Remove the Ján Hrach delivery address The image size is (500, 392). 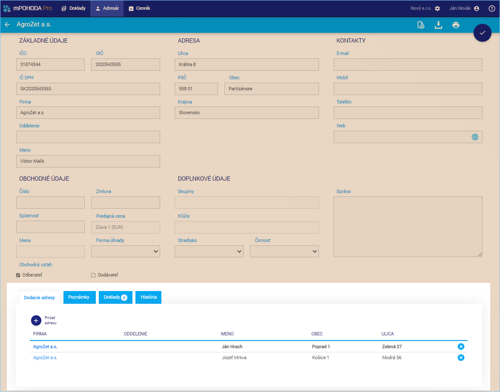click(x=460, y=346)
